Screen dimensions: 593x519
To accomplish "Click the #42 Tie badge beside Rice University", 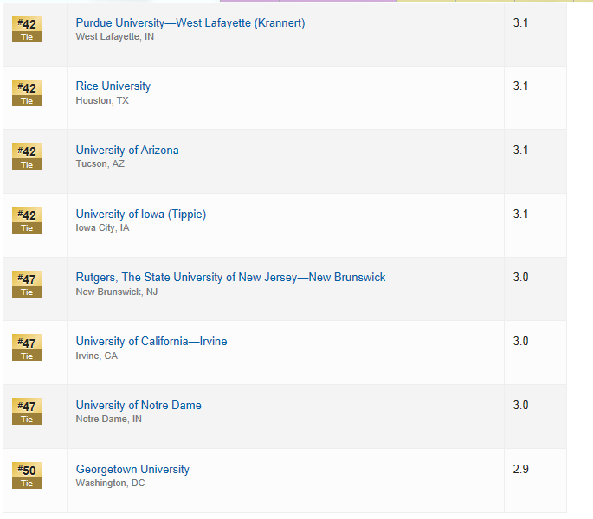I will click(x=27, y=93).
